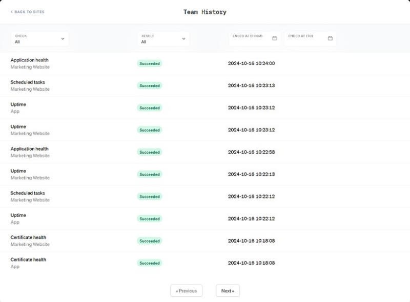Image resolution: width=410 pixels, height=302 pixels.
Task: Focus the Ended At (To) date field
Action: (x=311, y=39)
